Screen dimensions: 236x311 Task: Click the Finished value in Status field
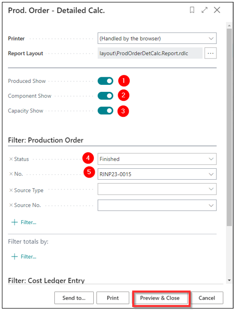[x=109, y=159]
